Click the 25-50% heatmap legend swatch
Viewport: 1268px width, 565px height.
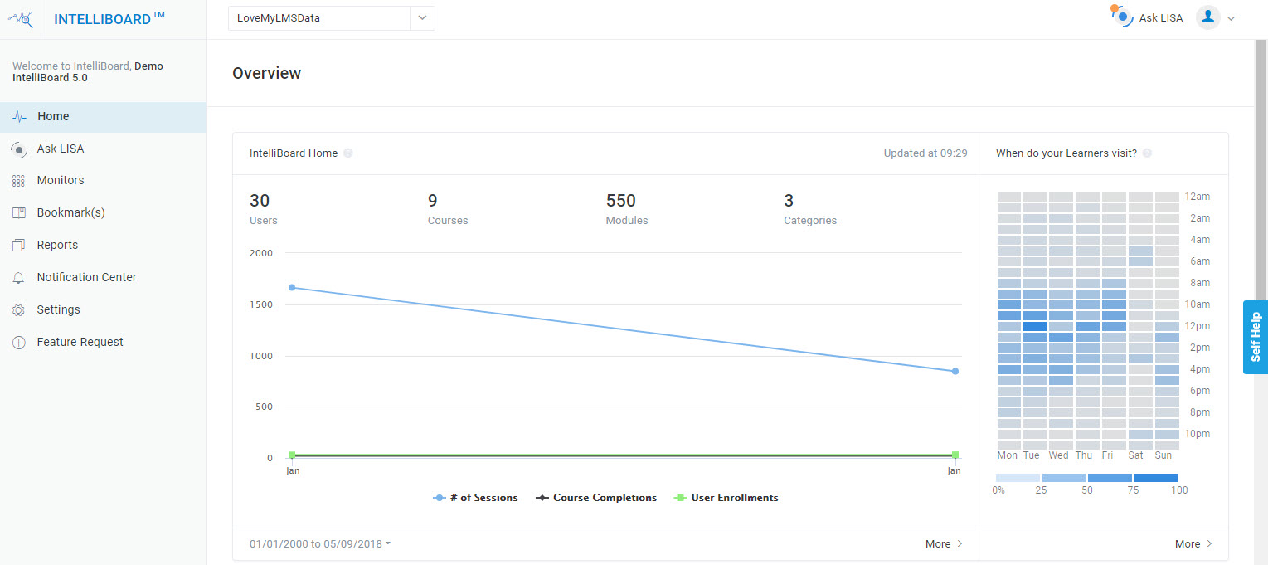pos(1063,478)
